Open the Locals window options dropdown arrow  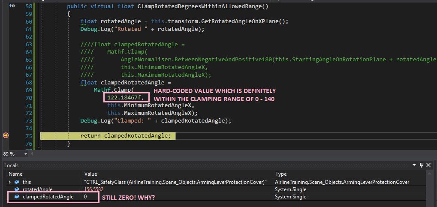[x=414, y=165]
